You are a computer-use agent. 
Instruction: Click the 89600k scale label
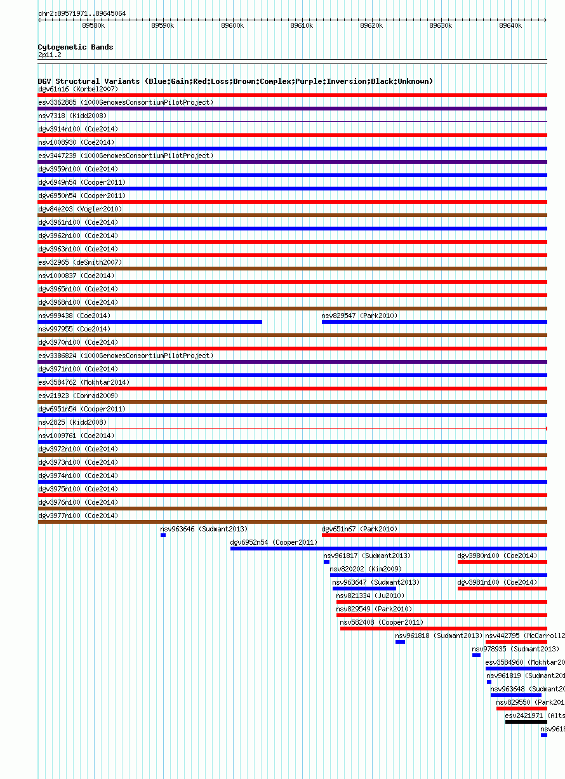pos(232,25)
